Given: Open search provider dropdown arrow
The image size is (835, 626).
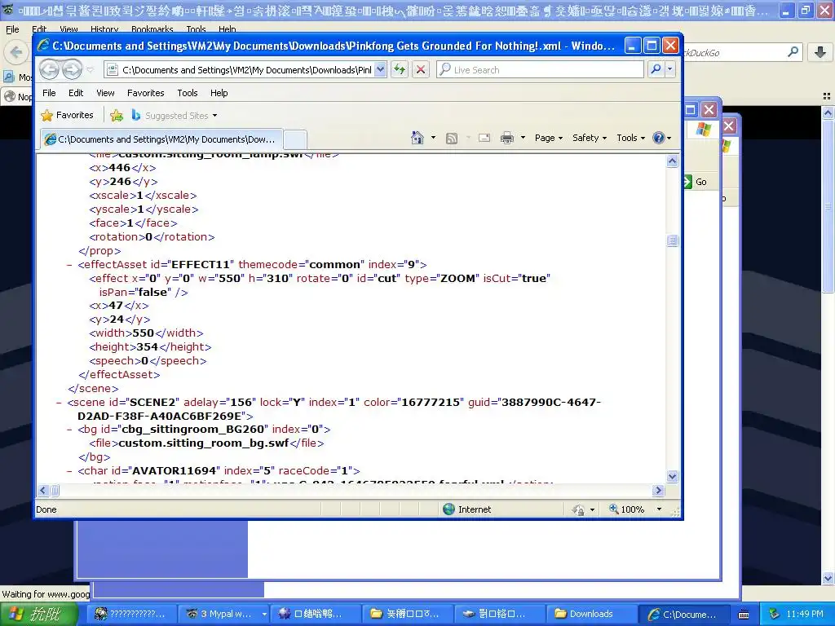Looking at the screenshot, I should coord(670,69).
